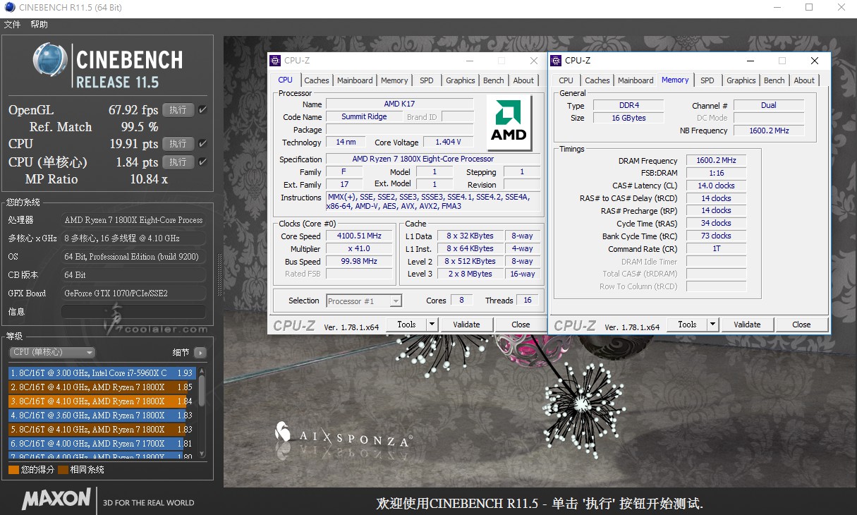This screenshot has height=515, width=857.
Task: Open Bench tab in the DDR4 CPU-Z window
Action: click(x=774, y=80)
